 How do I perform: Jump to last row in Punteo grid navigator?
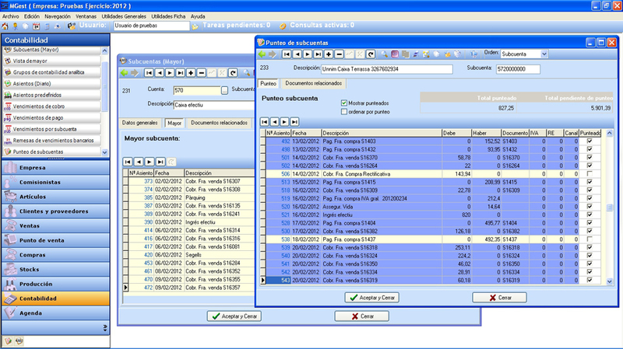[294, 122]
